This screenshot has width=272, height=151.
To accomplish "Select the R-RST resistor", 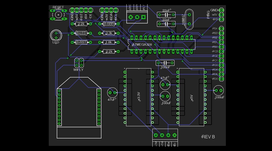I will (81, 42).
